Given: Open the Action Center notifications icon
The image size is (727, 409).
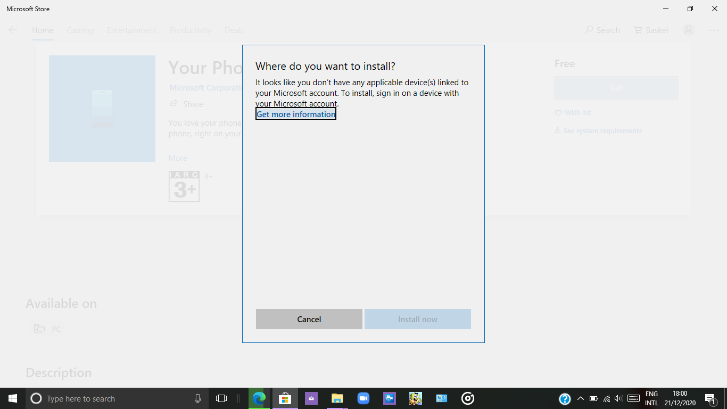Looking at the screenshot, I should click(711, 398).
